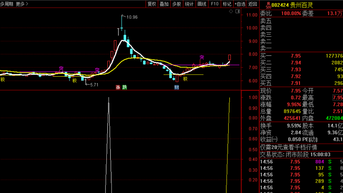Image resolution: width=343 pixels, height=193 pixels.
Task: Click the 买二 bid price 7.94
Action: [x=296, y=63]
